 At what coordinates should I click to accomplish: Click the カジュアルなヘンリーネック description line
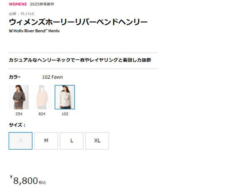[x=80, y=60]
